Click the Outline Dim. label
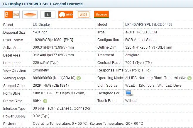The image size is (193, 128). [x=107, y=47]
